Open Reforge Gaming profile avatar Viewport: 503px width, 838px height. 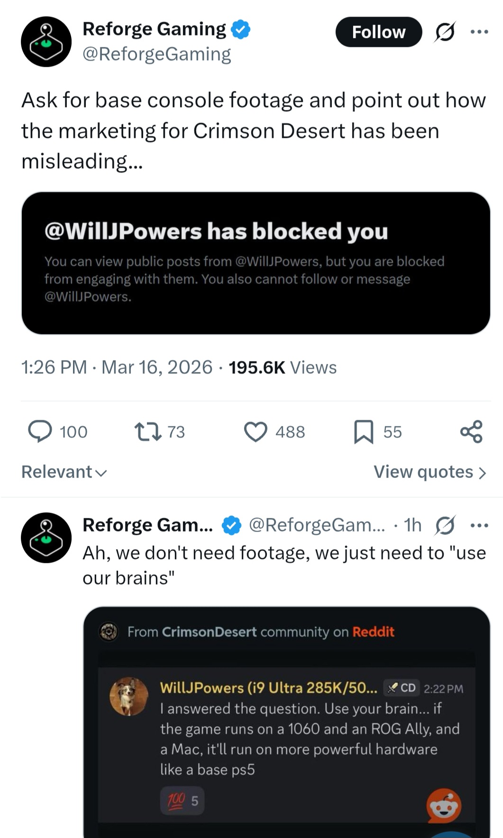pos(46,42)
